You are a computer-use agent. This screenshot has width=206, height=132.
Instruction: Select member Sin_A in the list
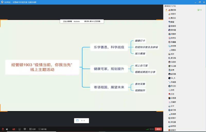[x=173, y=78]
